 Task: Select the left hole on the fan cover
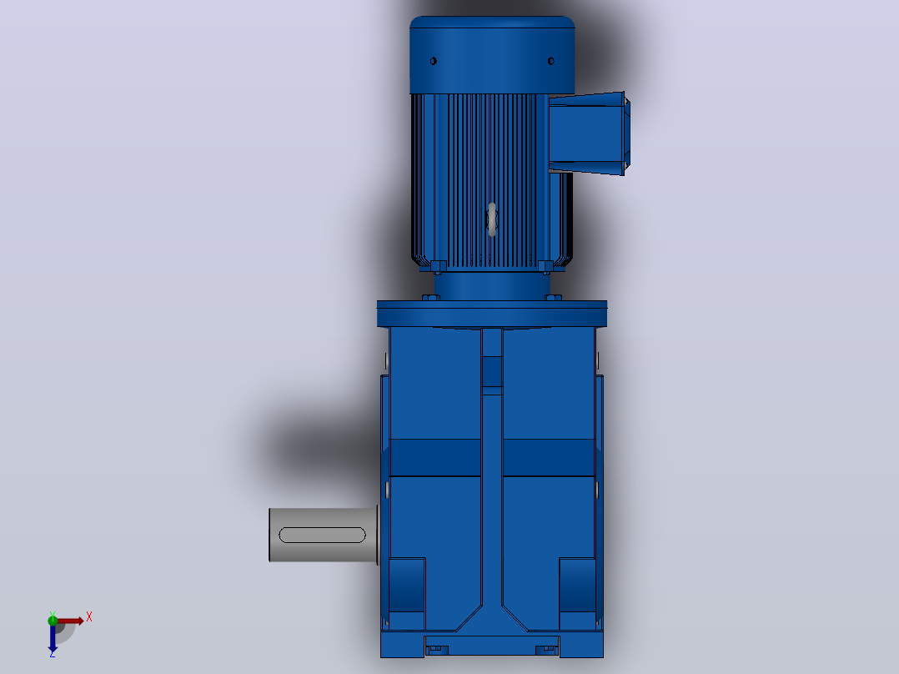pos(434,61)
